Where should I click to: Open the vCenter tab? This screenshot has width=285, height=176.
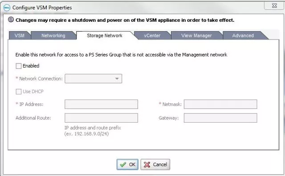(x=152, y=36)
